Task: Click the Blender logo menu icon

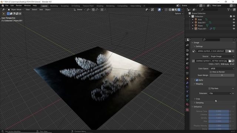Action: tap(3, 6)
